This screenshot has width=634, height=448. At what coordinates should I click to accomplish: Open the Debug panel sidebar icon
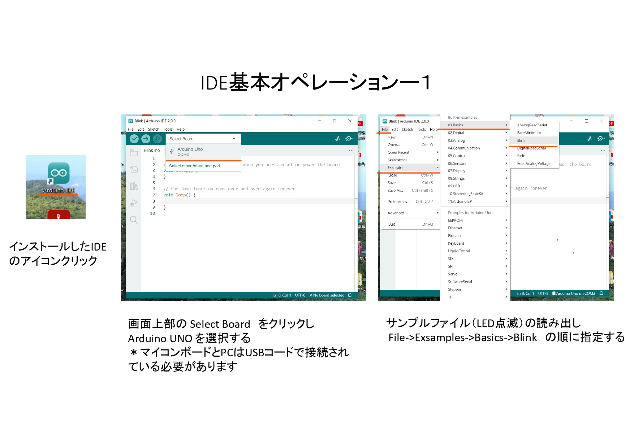tap(134, 203)
